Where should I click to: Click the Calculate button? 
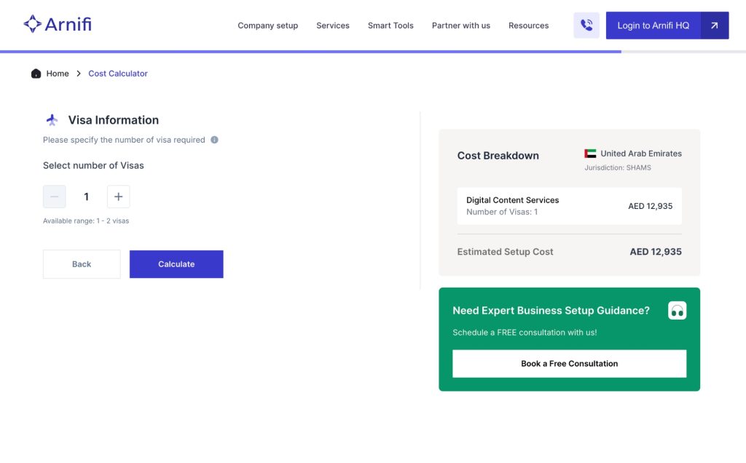click(x=176, y=264)
